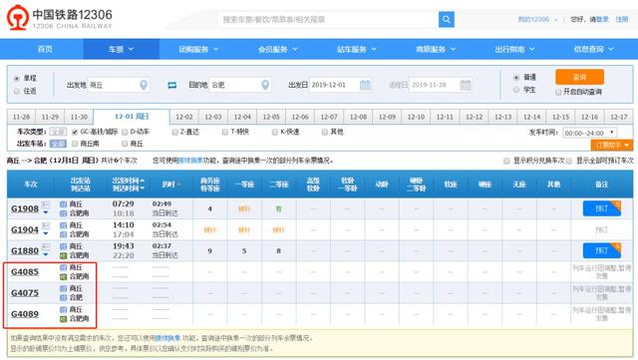Open the My 12306 account dropdown
The image size is (638, 360).
537,20
